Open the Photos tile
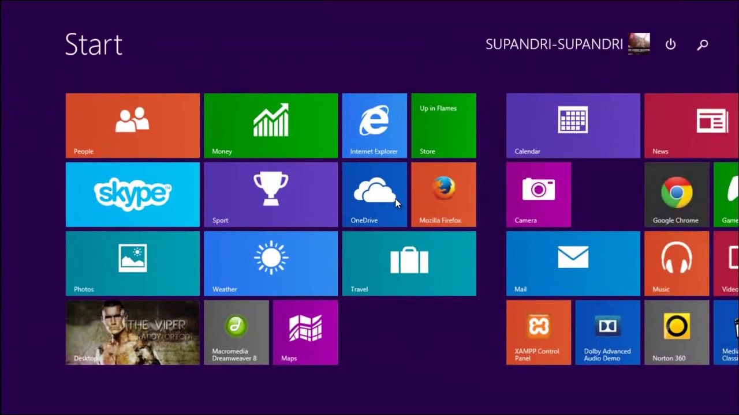This screenshot has width=739, height=415. [133, 263]
